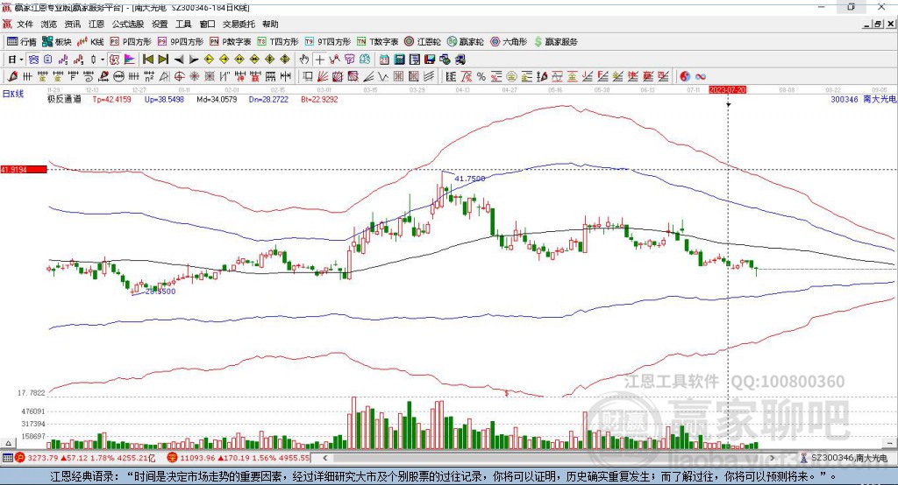This screenshot has height=485, width=898.
Task: Select the spiral drawing tool icon
Action: 89,77
